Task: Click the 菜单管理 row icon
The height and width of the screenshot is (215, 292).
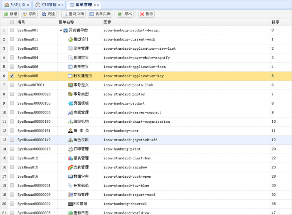Action: coord(70,49)
